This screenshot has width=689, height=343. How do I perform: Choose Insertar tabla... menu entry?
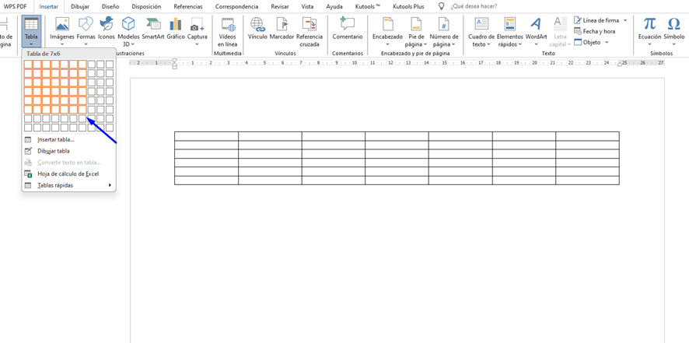69,140
